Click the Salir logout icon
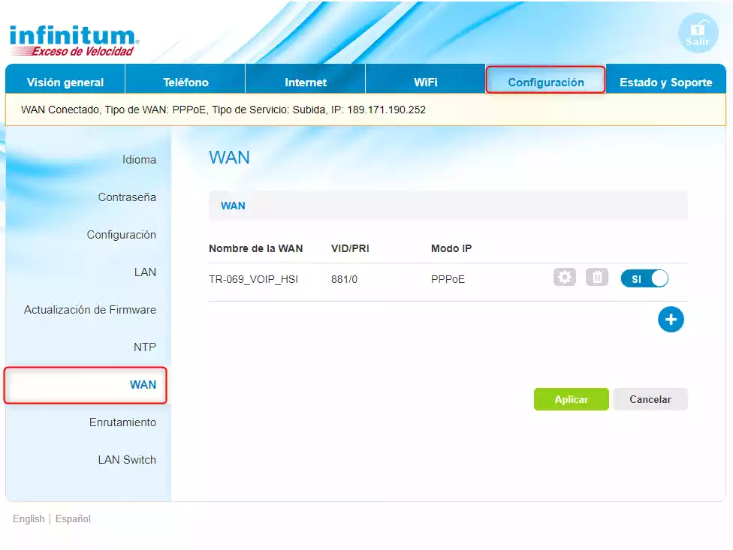733x550 pixels. pyautogui.click(x=698, y=34)
